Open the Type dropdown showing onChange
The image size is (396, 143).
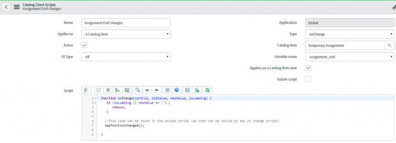[350, 34]
